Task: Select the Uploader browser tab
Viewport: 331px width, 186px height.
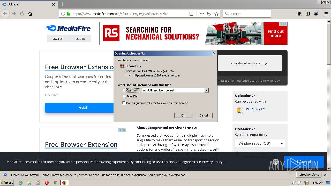Action: [29, 4]
